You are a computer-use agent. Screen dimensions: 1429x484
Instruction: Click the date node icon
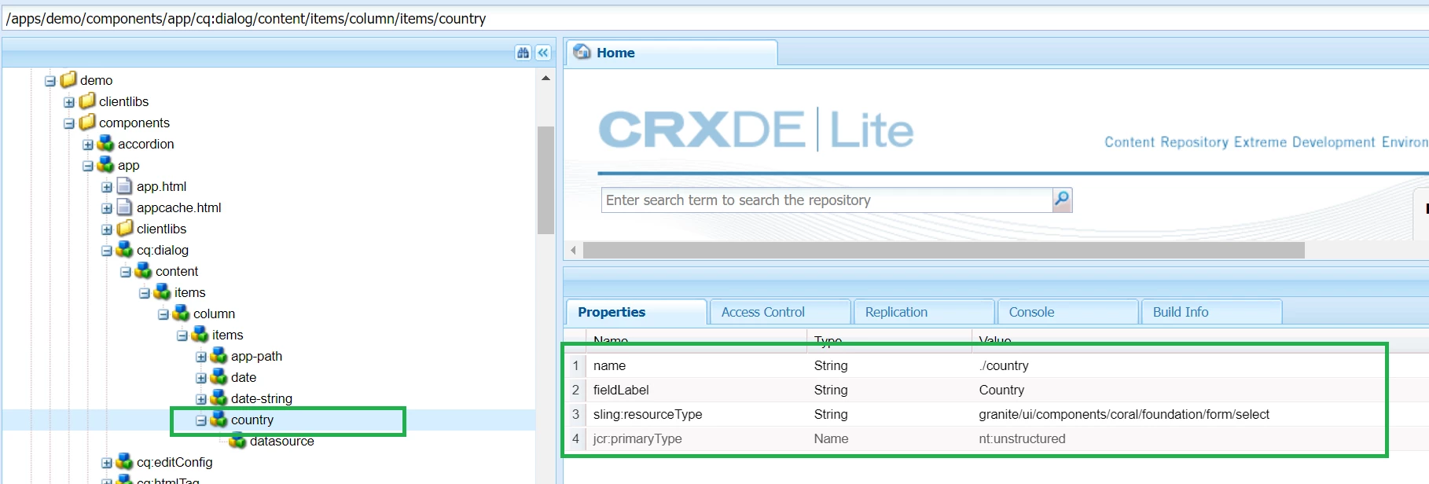(219, 376)
